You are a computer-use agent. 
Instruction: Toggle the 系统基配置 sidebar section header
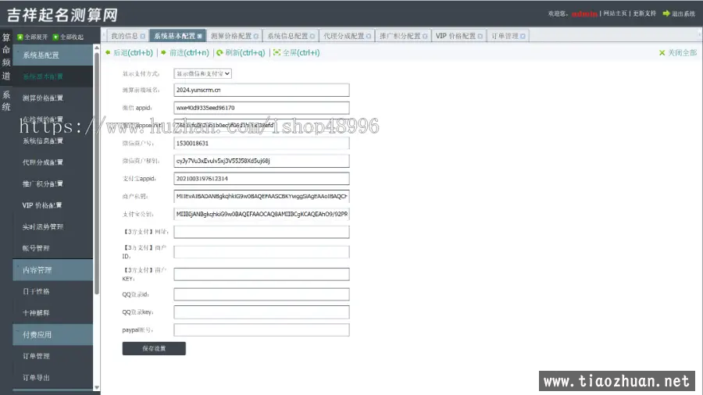point(53,55)
